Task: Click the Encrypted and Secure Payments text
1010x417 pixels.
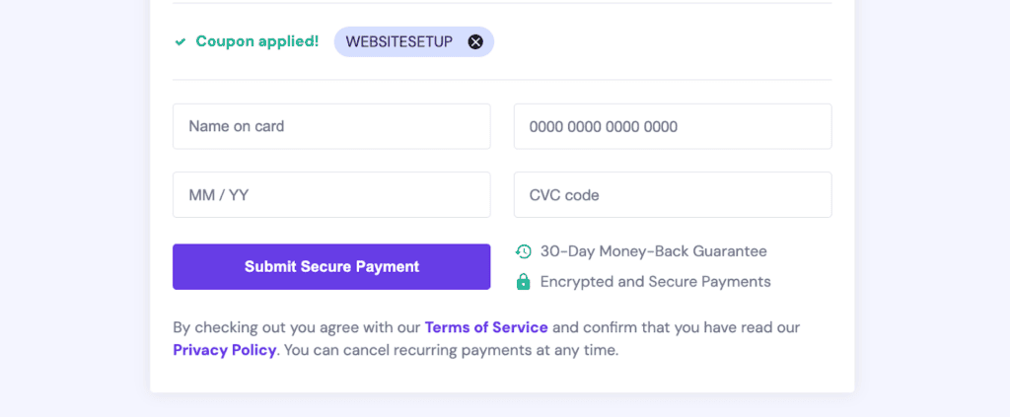Action: pyautogui.click(x=655, y=282)
